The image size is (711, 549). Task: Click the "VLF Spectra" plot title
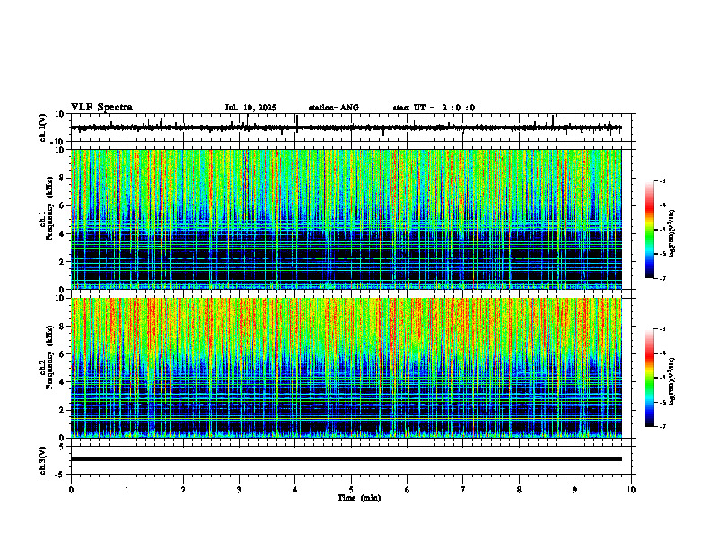coord(101,108)
